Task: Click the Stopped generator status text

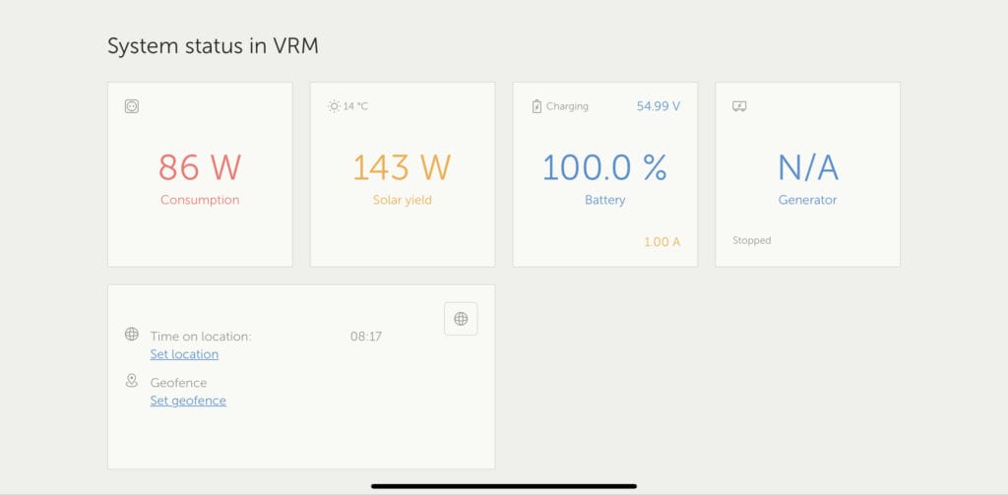Action: point(751,240)
